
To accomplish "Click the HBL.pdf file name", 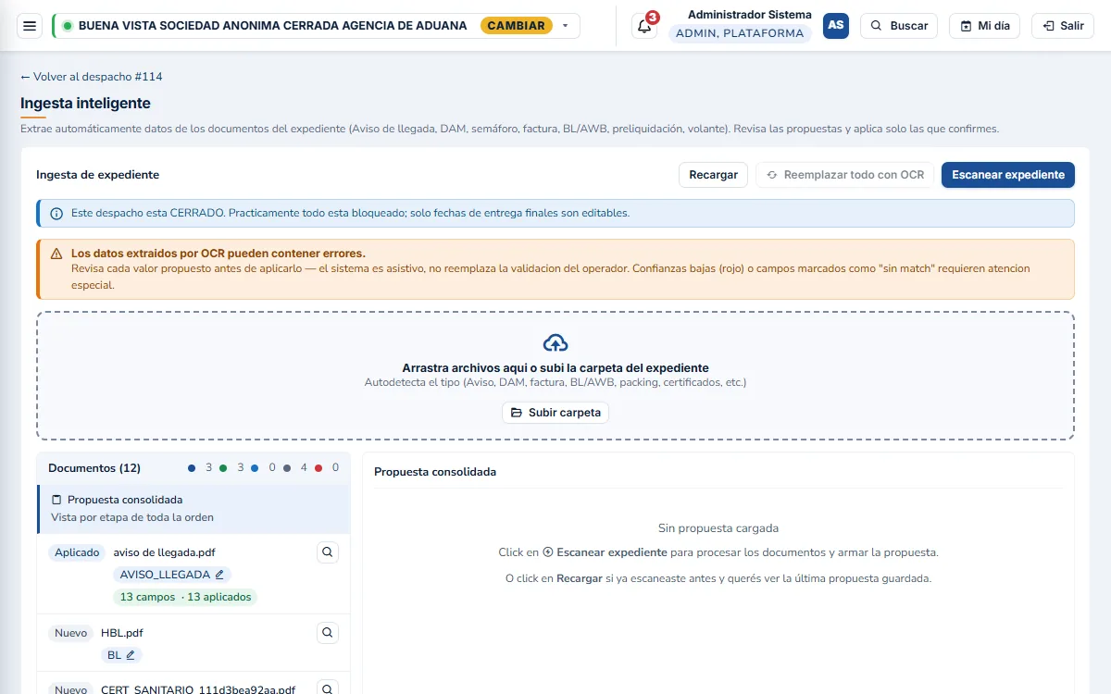I will [x=122, y=633].
